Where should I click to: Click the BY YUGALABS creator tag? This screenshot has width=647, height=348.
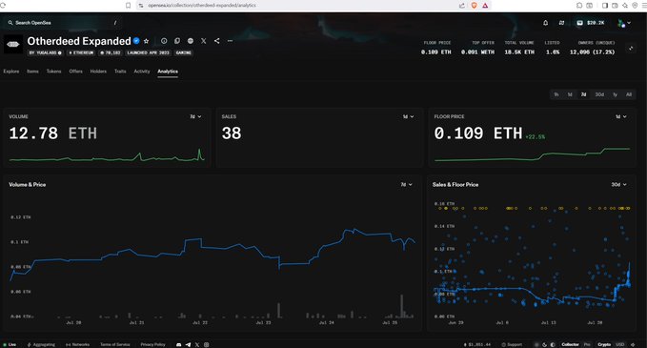(46, 52)
